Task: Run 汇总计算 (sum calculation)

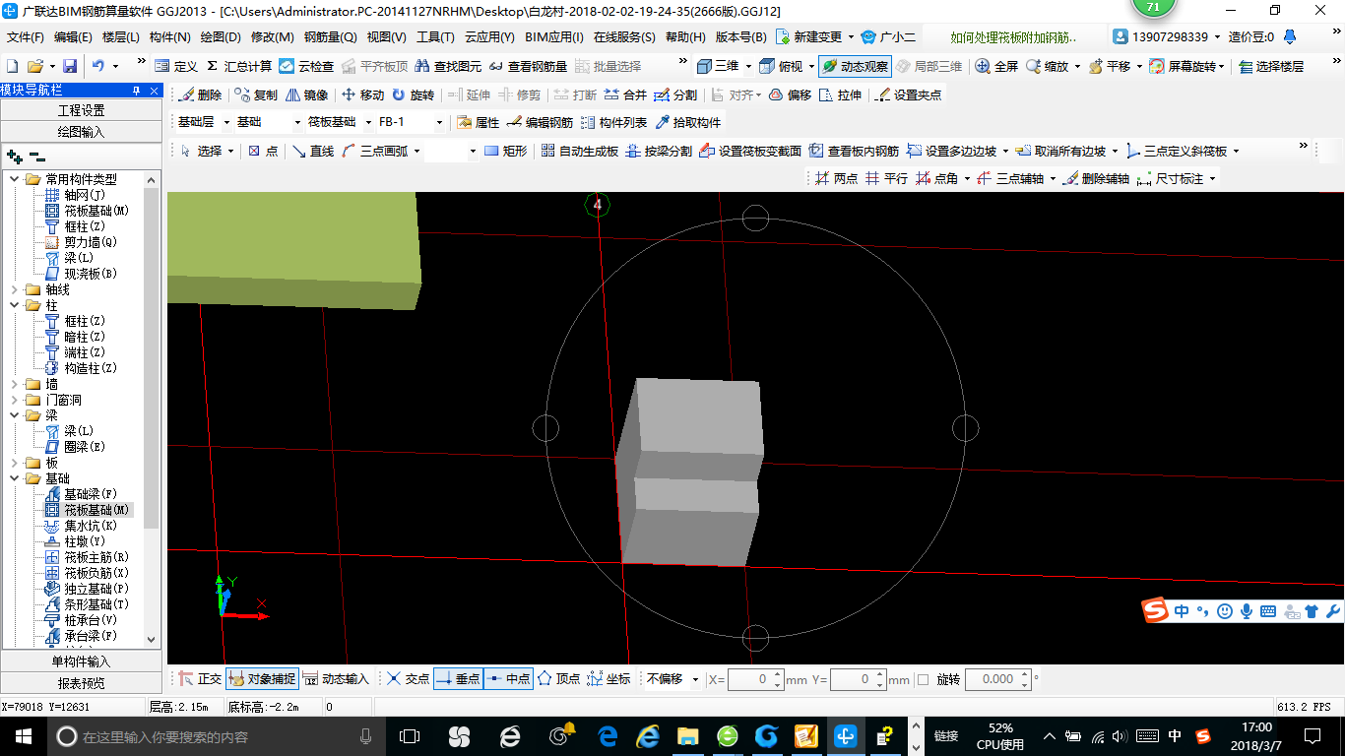Action: pos(239,66)
